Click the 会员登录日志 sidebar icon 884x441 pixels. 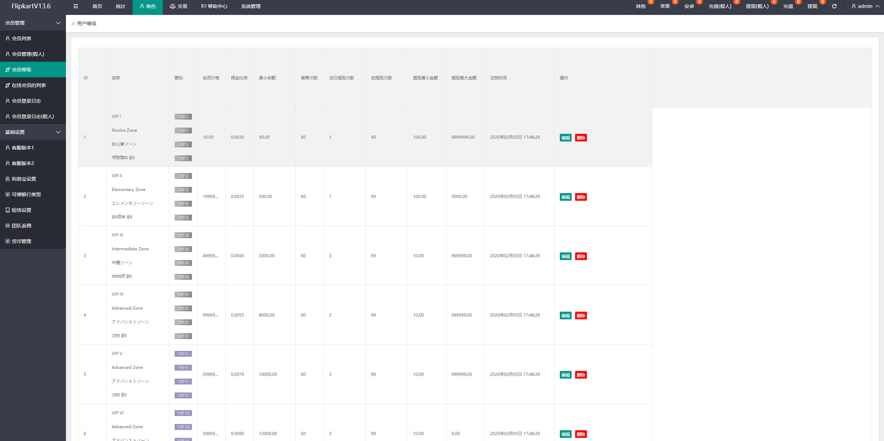point(8,101)
